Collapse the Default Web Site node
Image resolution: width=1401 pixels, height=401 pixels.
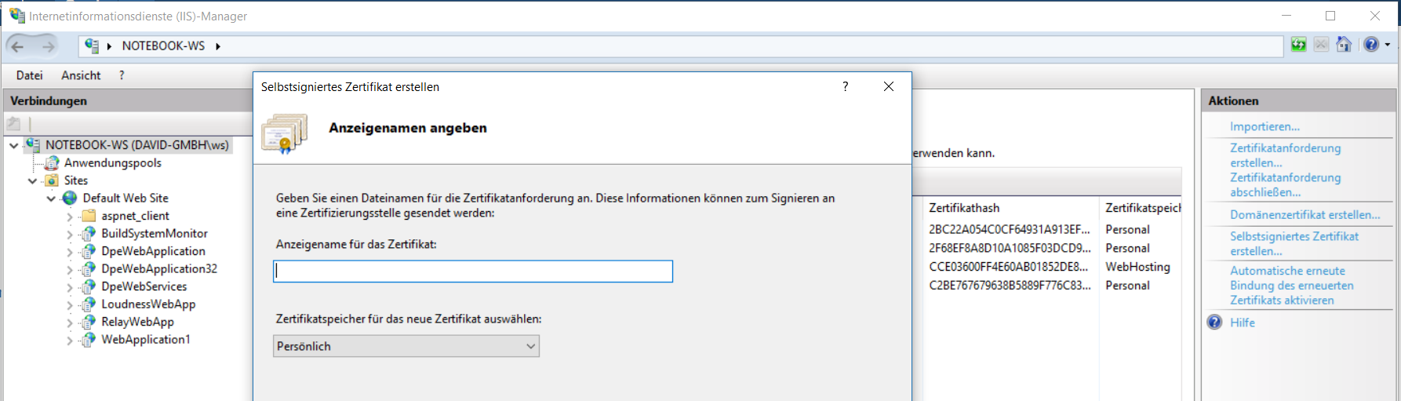(x=51, y=199)
